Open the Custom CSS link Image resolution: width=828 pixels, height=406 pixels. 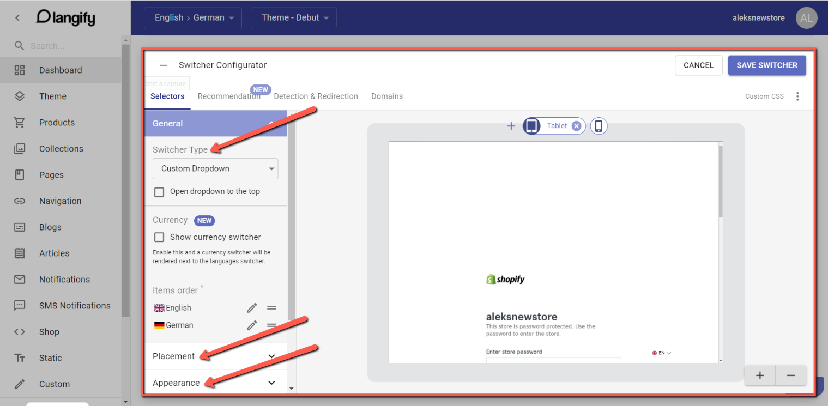click(x=764, y=96)
